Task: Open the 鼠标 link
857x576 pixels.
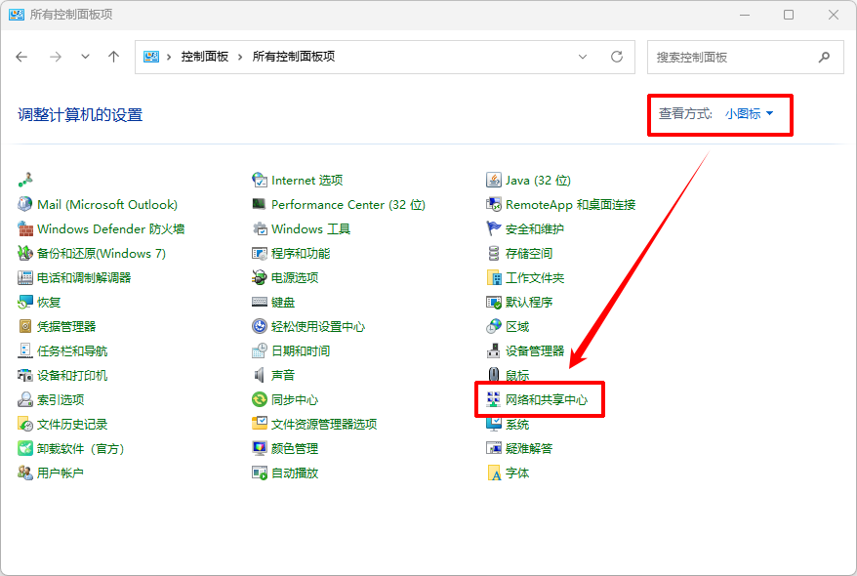Action: click(517, 376)
